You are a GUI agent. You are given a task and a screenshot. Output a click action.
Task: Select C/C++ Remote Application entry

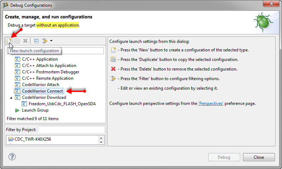48,78
